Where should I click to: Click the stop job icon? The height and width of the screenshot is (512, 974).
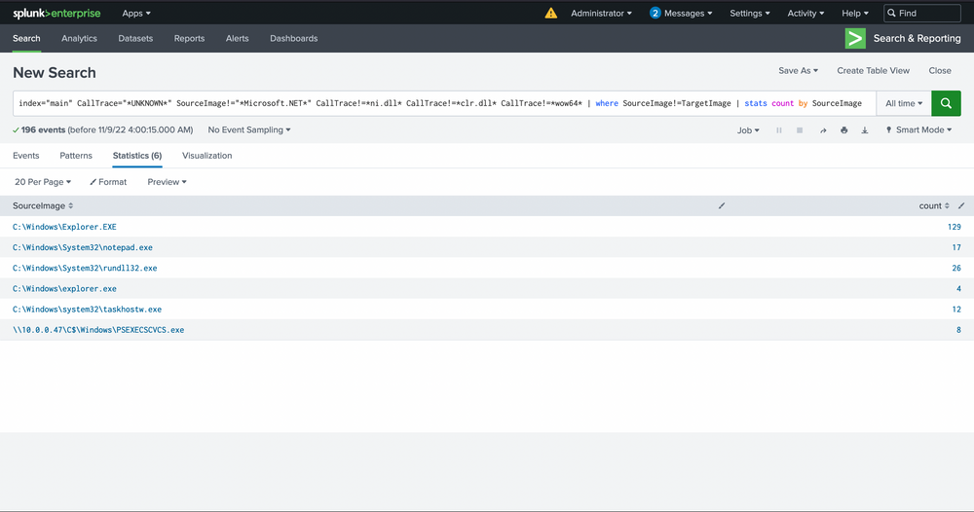[800, 130]
